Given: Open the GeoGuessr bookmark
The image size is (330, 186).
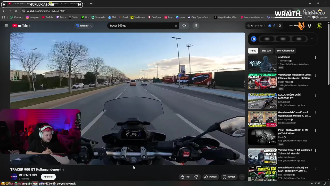Looking at the screenshot, I should pos(155,17).
